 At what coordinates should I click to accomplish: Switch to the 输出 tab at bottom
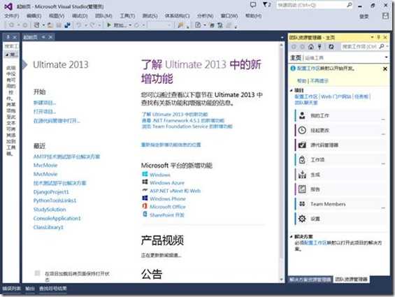pyautogui.click(x=30, y=289)
